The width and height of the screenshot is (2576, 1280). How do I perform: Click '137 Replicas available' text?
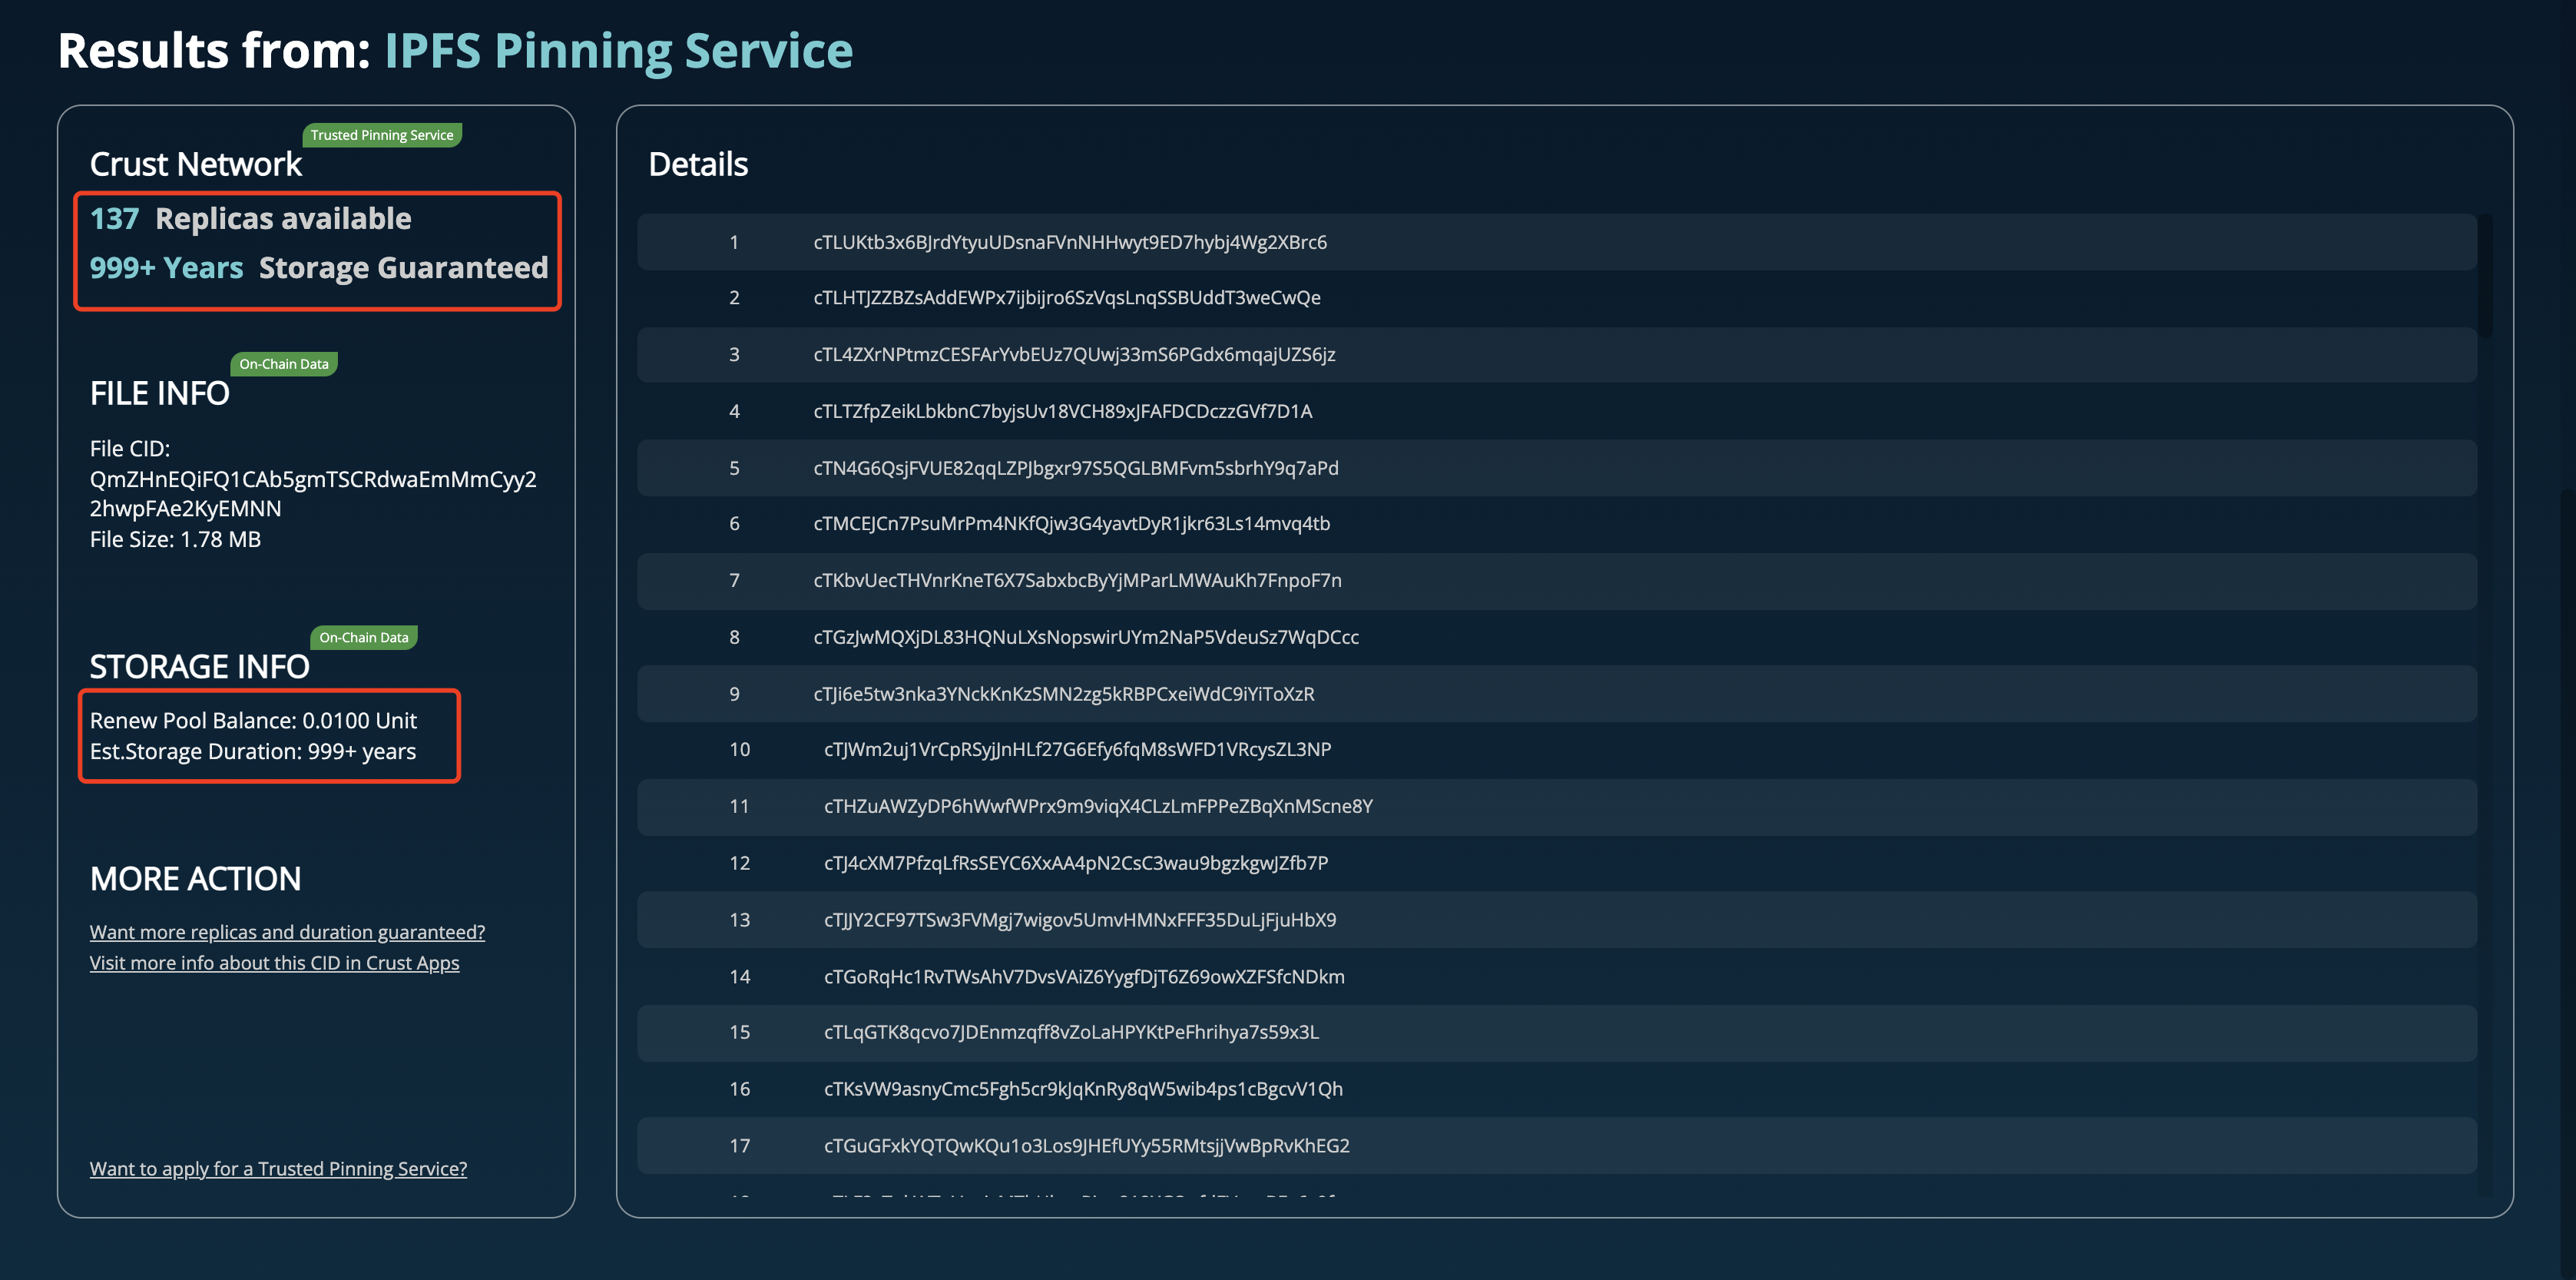pyautogui.click(x=250, y=218)
